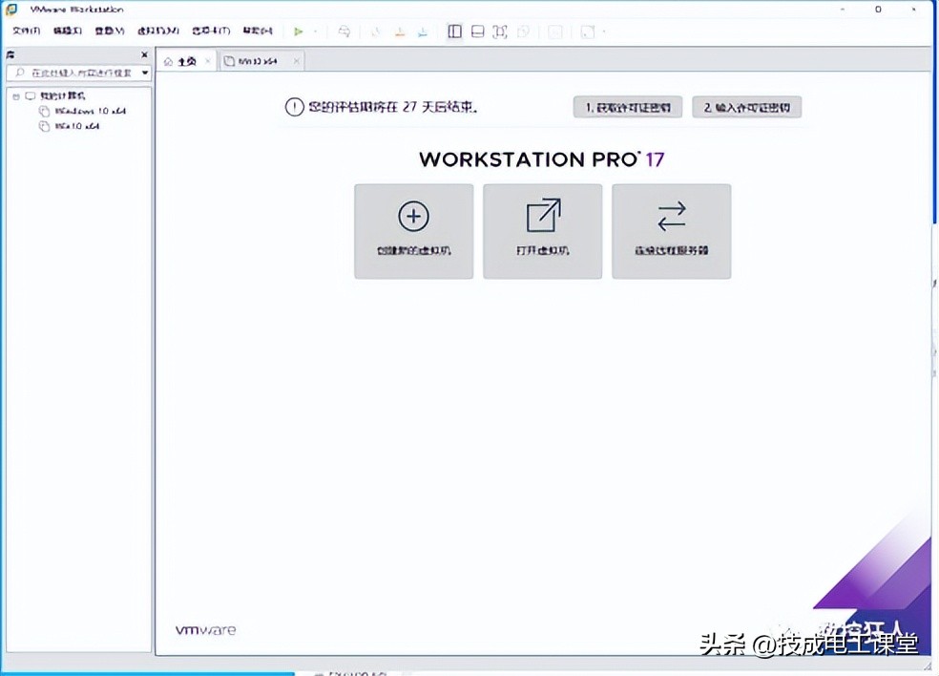
Task: Click the manage snapshots toolbar icon
Action: click(422, 32)
